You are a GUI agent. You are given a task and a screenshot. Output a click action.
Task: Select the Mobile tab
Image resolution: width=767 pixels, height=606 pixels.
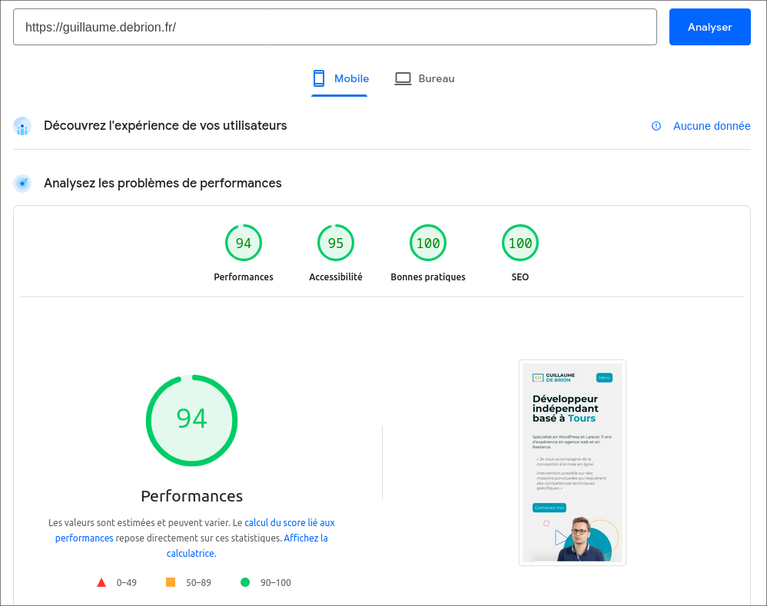pos(339,78)
